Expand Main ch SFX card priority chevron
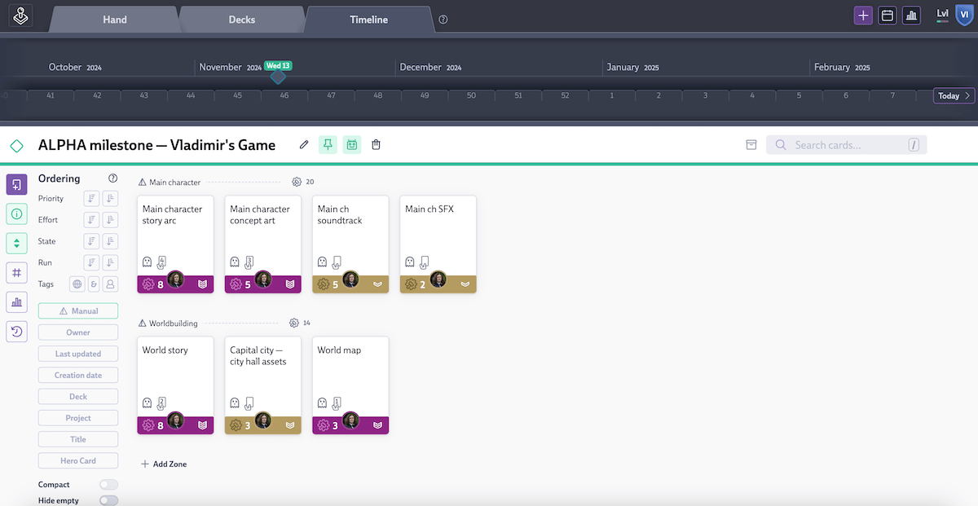Viewport: 978px width, 506px height. point(465,284)
